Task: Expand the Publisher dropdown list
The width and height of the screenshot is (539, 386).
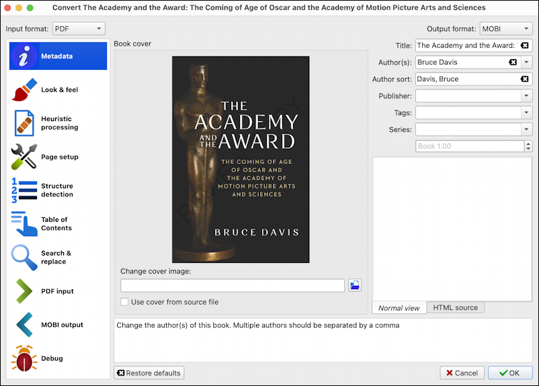Action: point(526,96)
